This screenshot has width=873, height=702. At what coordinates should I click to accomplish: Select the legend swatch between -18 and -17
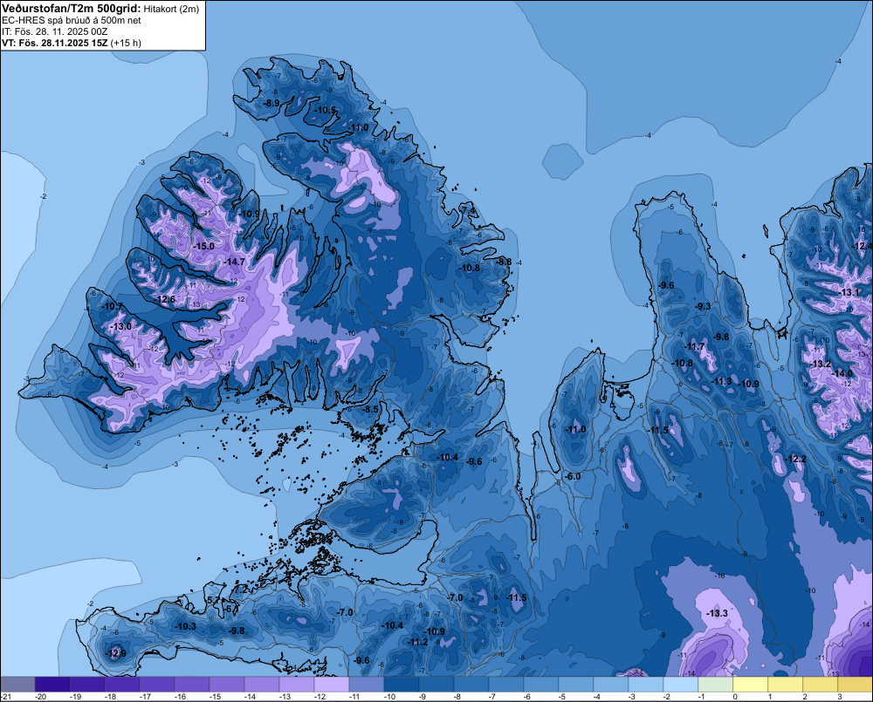tap(122, 684)
